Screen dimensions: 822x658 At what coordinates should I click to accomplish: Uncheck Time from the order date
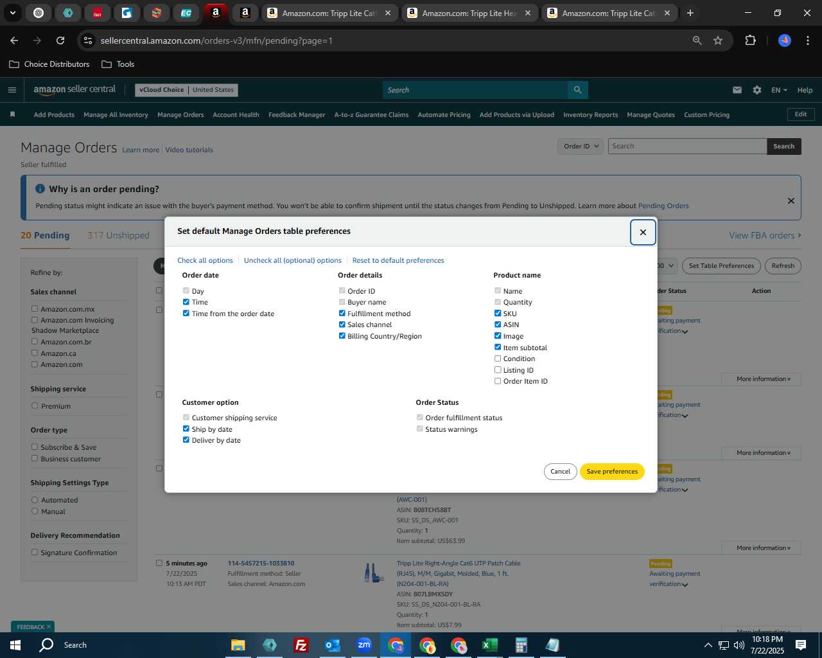(x=186, y=314)
